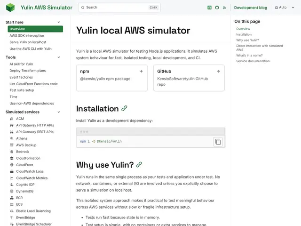This screenshot has width=301, height=226.
Task: Click the Bedrock service icon
Action: tap(12, 152)
